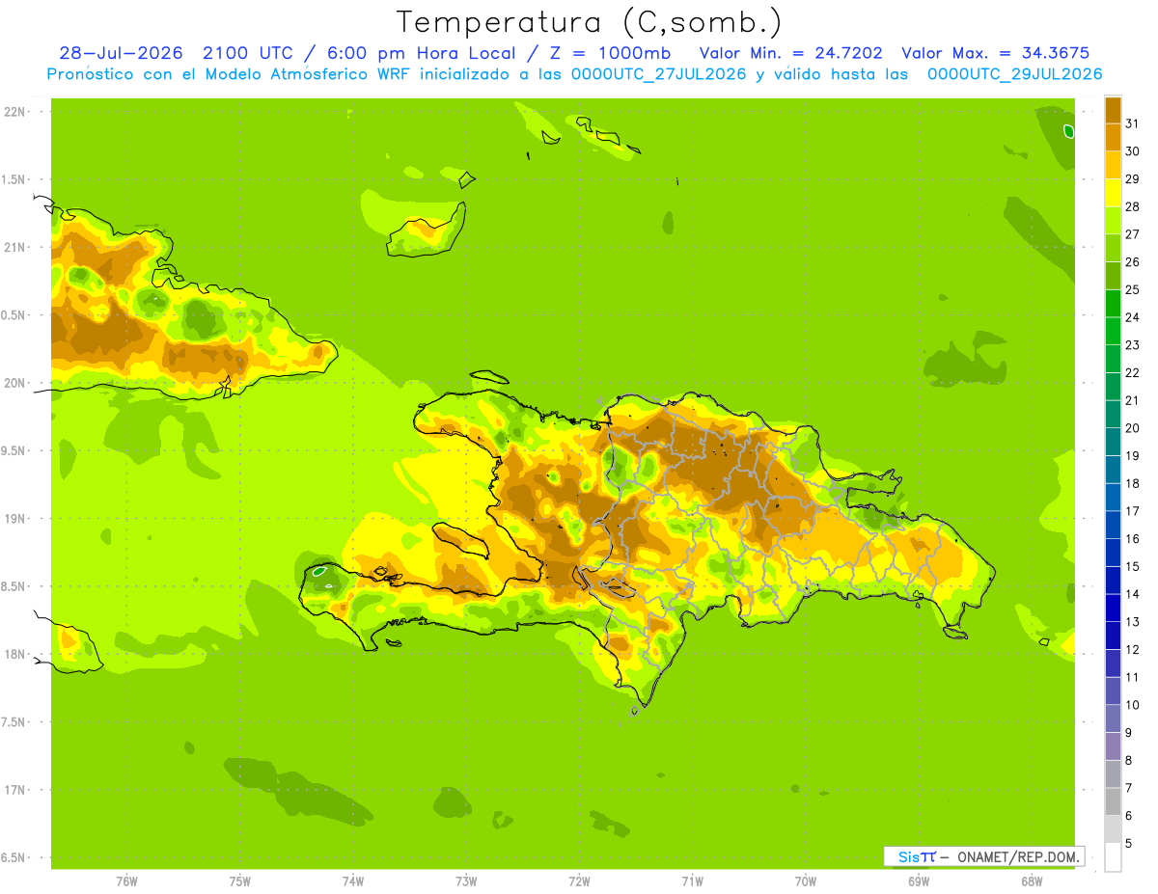1158x894 pixels.
Task: Pick the orange legend swatch between 29 and 30
Action: (1113, 165)
